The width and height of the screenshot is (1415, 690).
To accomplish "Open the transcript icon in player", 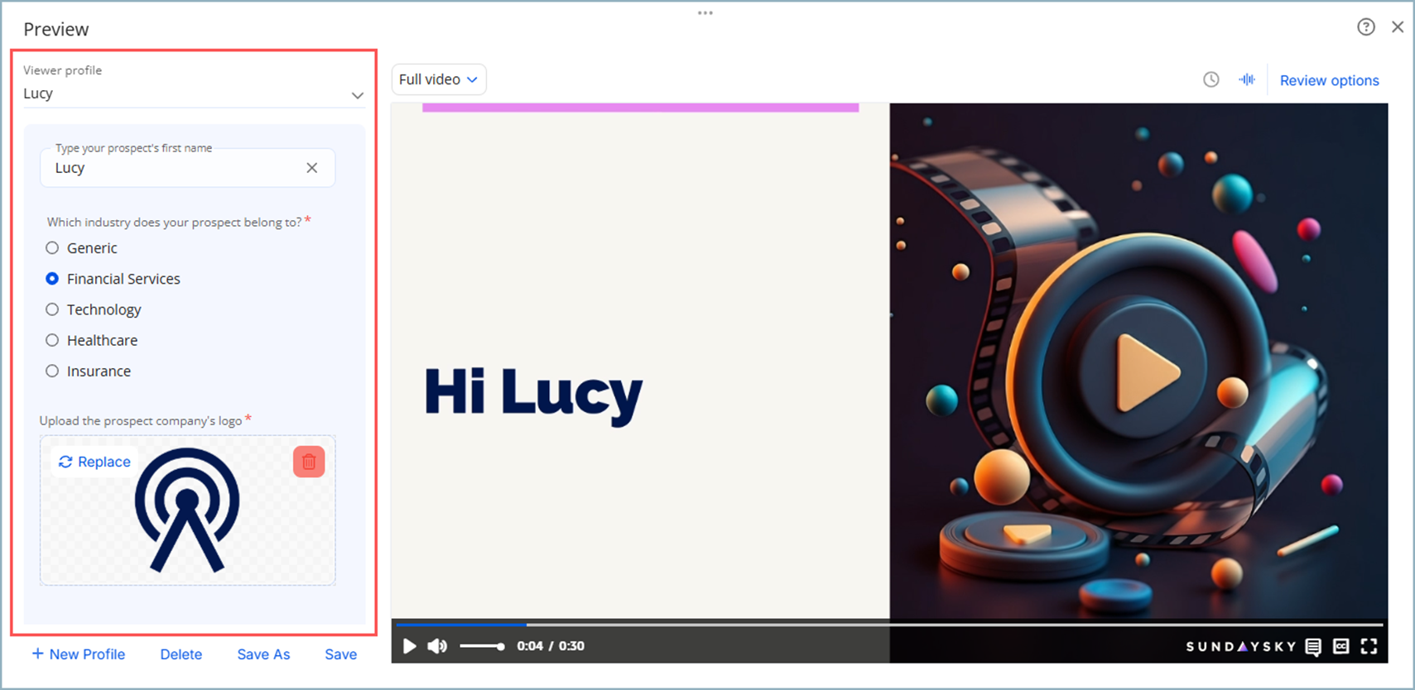I will (x=1313, y=646).
